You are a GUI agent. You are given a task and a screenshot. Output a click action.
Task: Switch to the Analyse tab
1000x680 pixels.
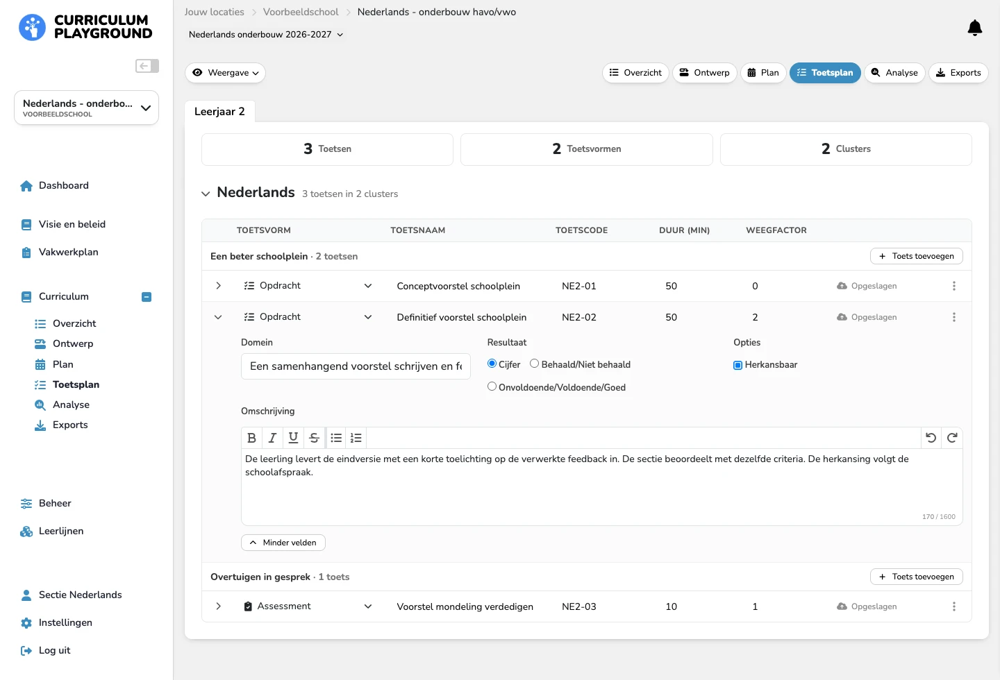894,73
